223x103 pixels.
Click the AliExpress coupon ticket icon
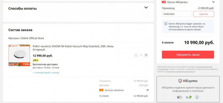pyautogui.click(x=164, y=2)
